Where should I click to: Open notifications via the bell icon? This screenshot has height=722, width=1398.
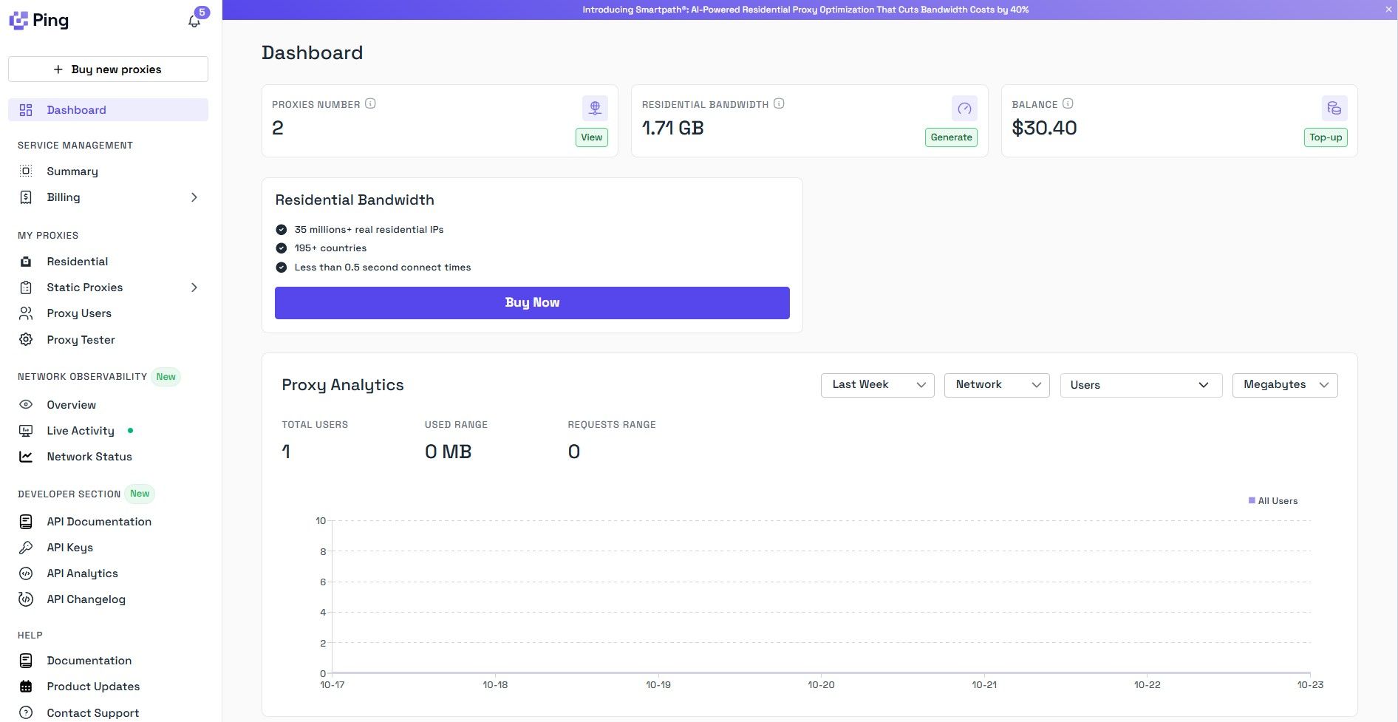[194, 20]
